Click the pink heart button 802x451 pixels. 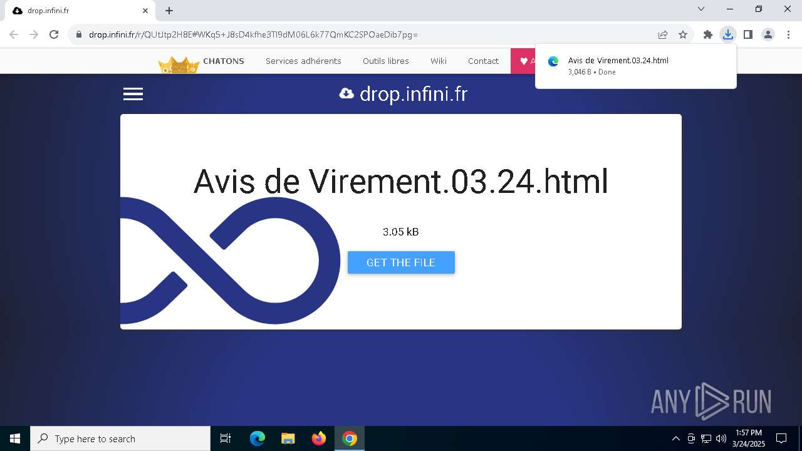tap(523, 61)
